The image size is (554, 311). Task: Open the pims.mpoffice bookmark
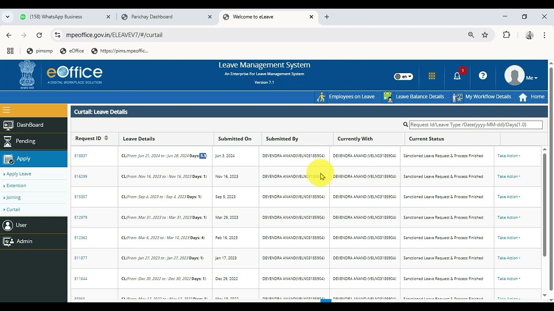pyautogui.click(x=120, y=51)
